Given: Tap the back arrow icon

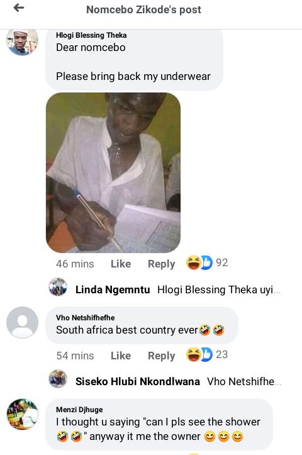Looking at the screenshot, I should pyautogui.click(x=19, y=8).
